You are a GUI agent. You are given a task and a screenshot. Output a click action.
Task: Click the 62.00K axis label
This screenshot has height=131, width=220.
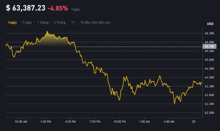209,113
